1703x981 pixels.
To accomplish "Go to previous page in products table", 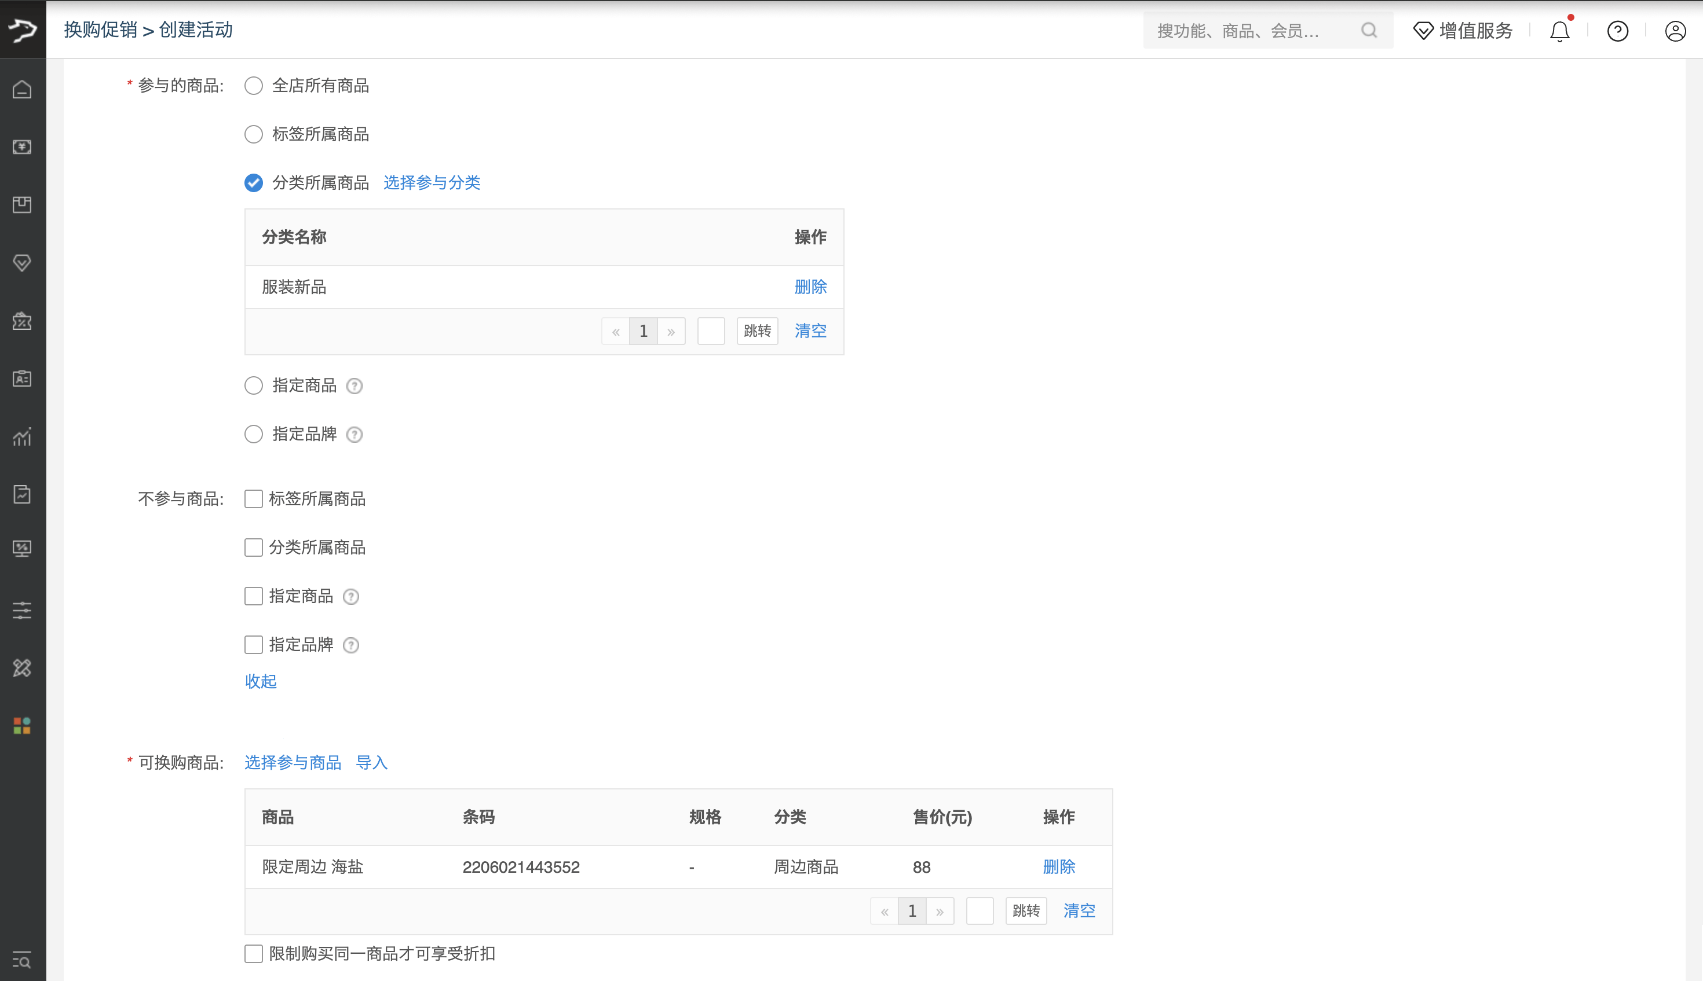I will 885,911.
